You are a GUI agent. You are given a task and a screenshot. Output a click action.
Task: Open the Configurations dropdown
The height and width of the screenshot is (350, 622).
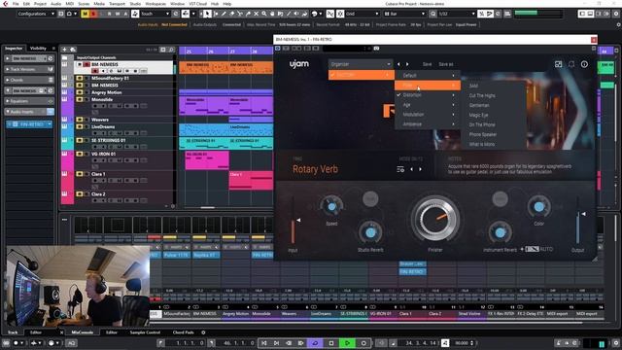tap(36, 14)
